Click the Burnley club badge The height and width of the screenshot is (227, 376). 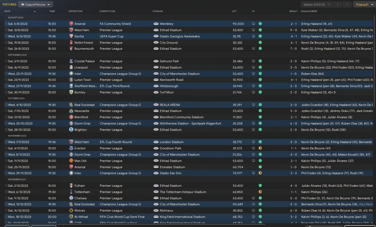click(71, 92)
